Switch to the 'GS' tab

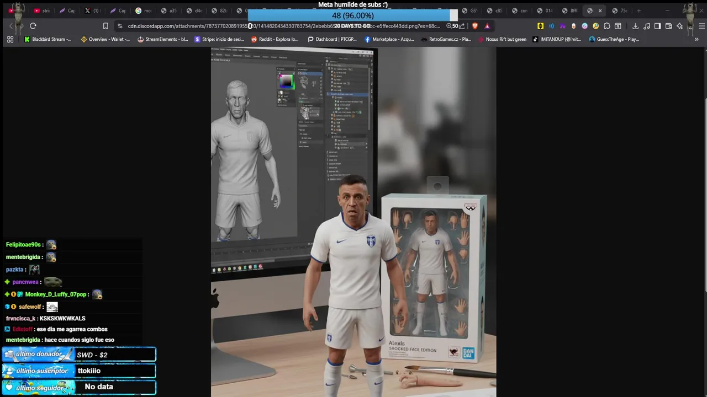469,10
